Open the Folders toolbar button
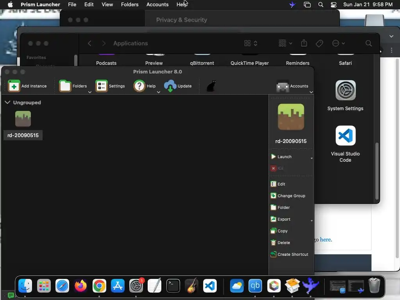 pos(73,86)
